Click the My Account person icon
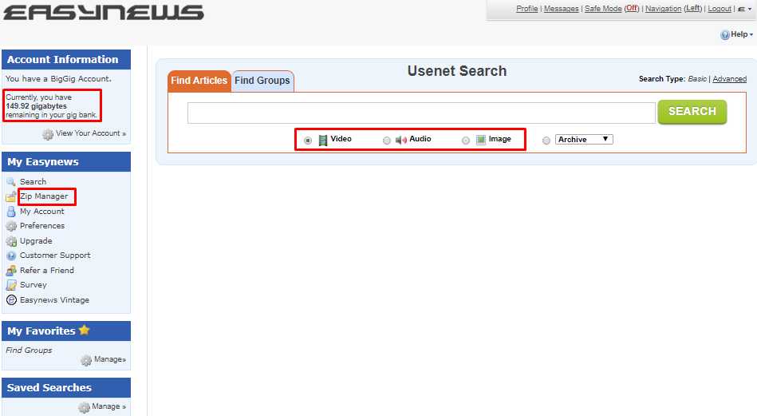The image size is (757, 416). click(11, 212)
